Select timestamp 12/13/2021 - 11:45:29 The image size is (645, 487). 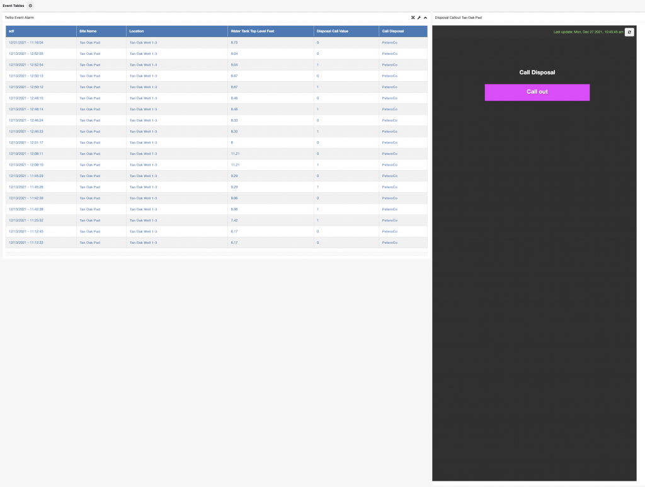26,176
